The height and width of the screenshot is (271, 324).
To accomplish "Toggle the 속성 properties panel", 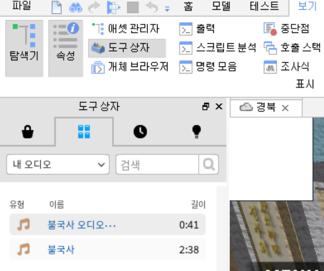I will click(66, 48).
